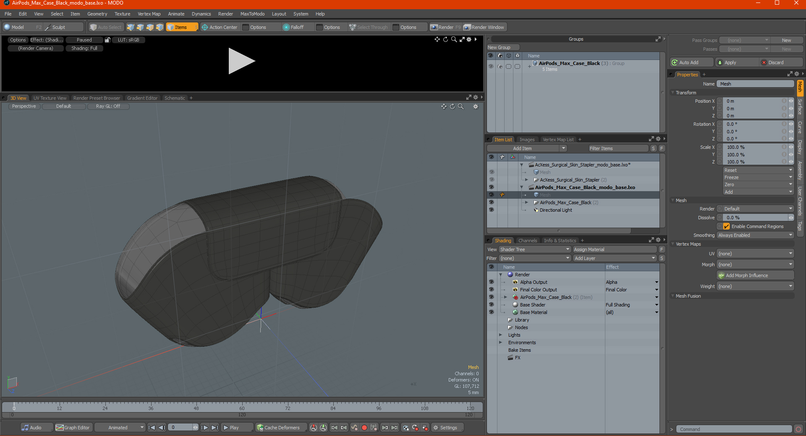Click Assign Material button

(x=615, y=249)
